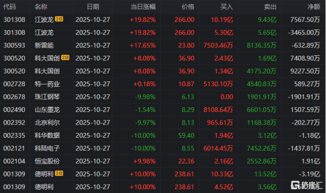Click the 0.00 buy amount for 珠江钢琴
This screenshot has height=193, width=326.
(x=227, y=96)
